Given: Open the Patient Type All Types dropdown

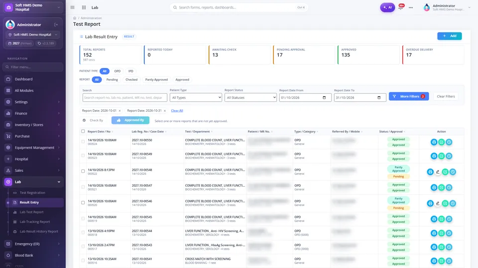Looking at the screenshot, I should [x=196, y=98].
